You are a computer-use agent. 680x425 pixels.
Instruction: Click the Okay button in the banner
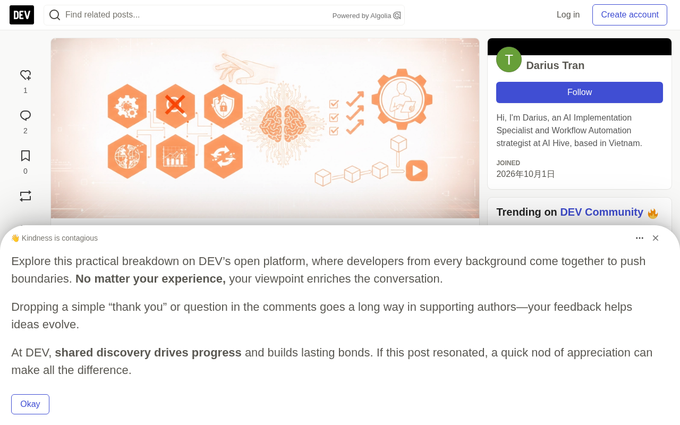point(30,404)
